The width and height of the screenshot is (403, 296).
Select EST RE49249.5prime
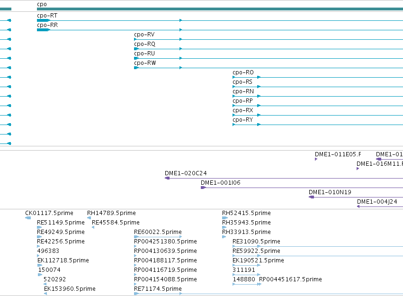pos(61,232)
